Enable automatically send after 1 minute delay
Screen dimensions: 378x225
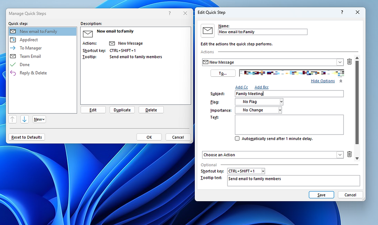coord(237,139)
